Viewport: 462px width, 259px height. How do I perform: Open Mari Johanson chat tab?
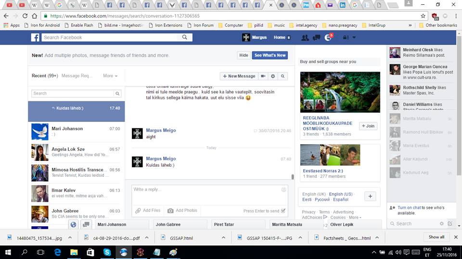tap(122, 224)
